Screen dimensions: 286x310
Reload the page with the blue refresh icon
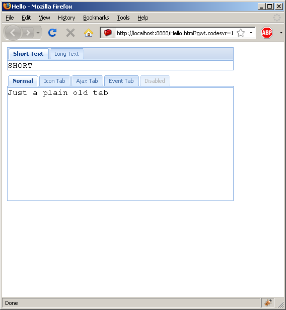52,33
